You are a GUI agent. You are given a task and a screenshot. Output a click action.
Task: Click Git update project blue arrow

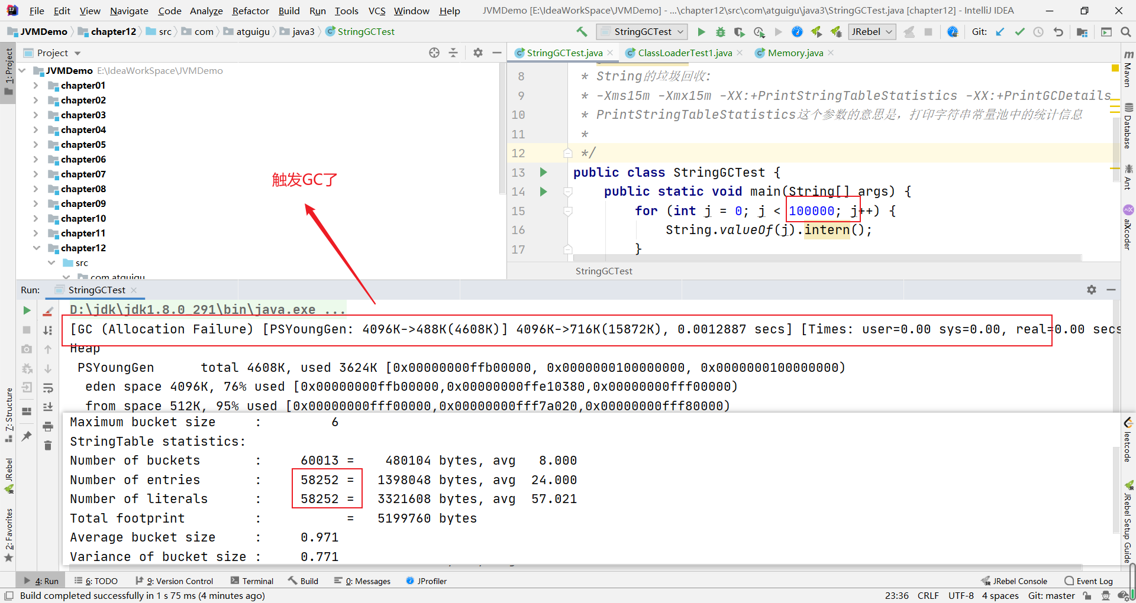[1000, 31]
